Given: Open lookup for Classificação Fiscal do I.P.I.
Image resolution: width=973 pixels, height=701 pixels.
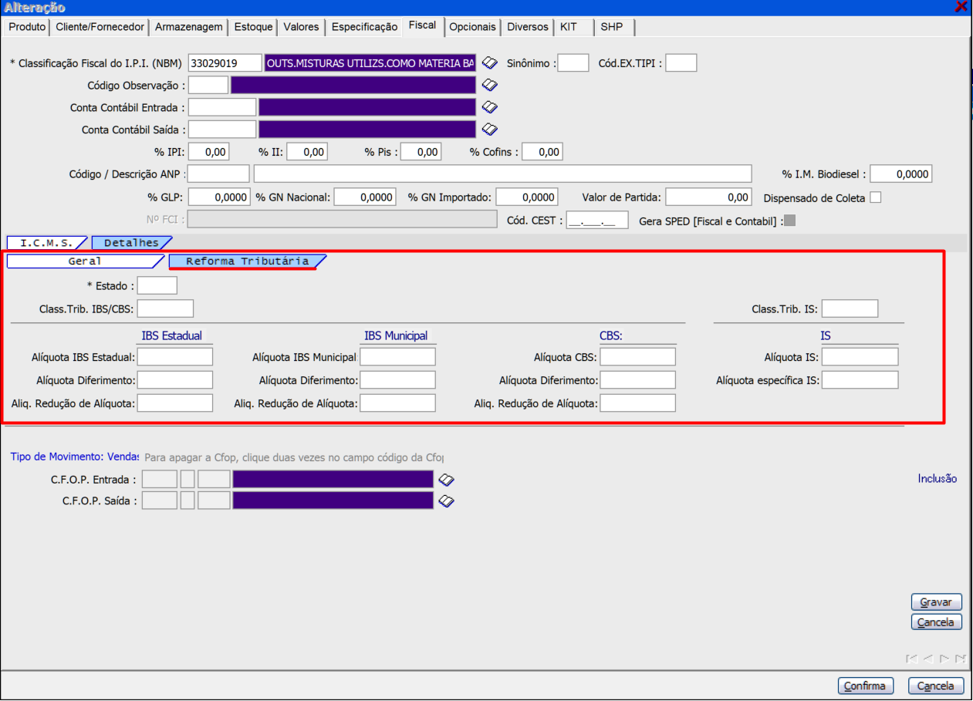Looking at the screenshot, I should click(490, 63).
